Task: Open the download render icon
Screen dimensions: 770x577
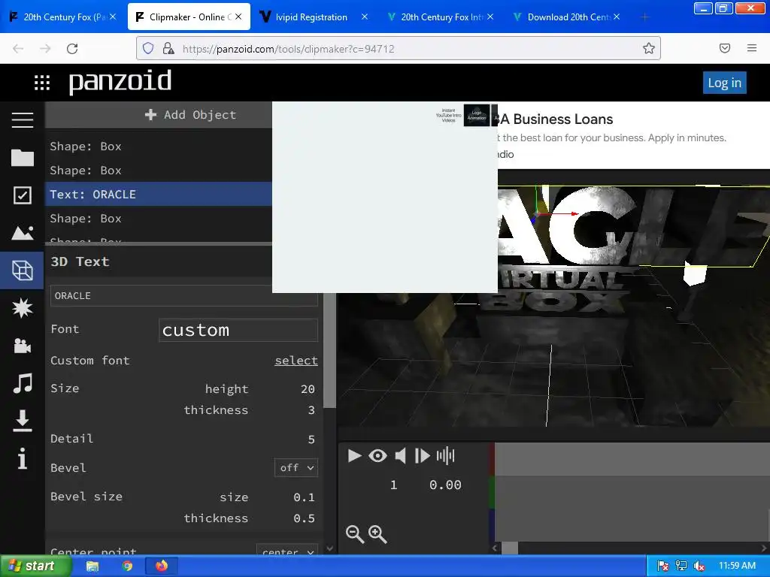Action: click(22, 421)
